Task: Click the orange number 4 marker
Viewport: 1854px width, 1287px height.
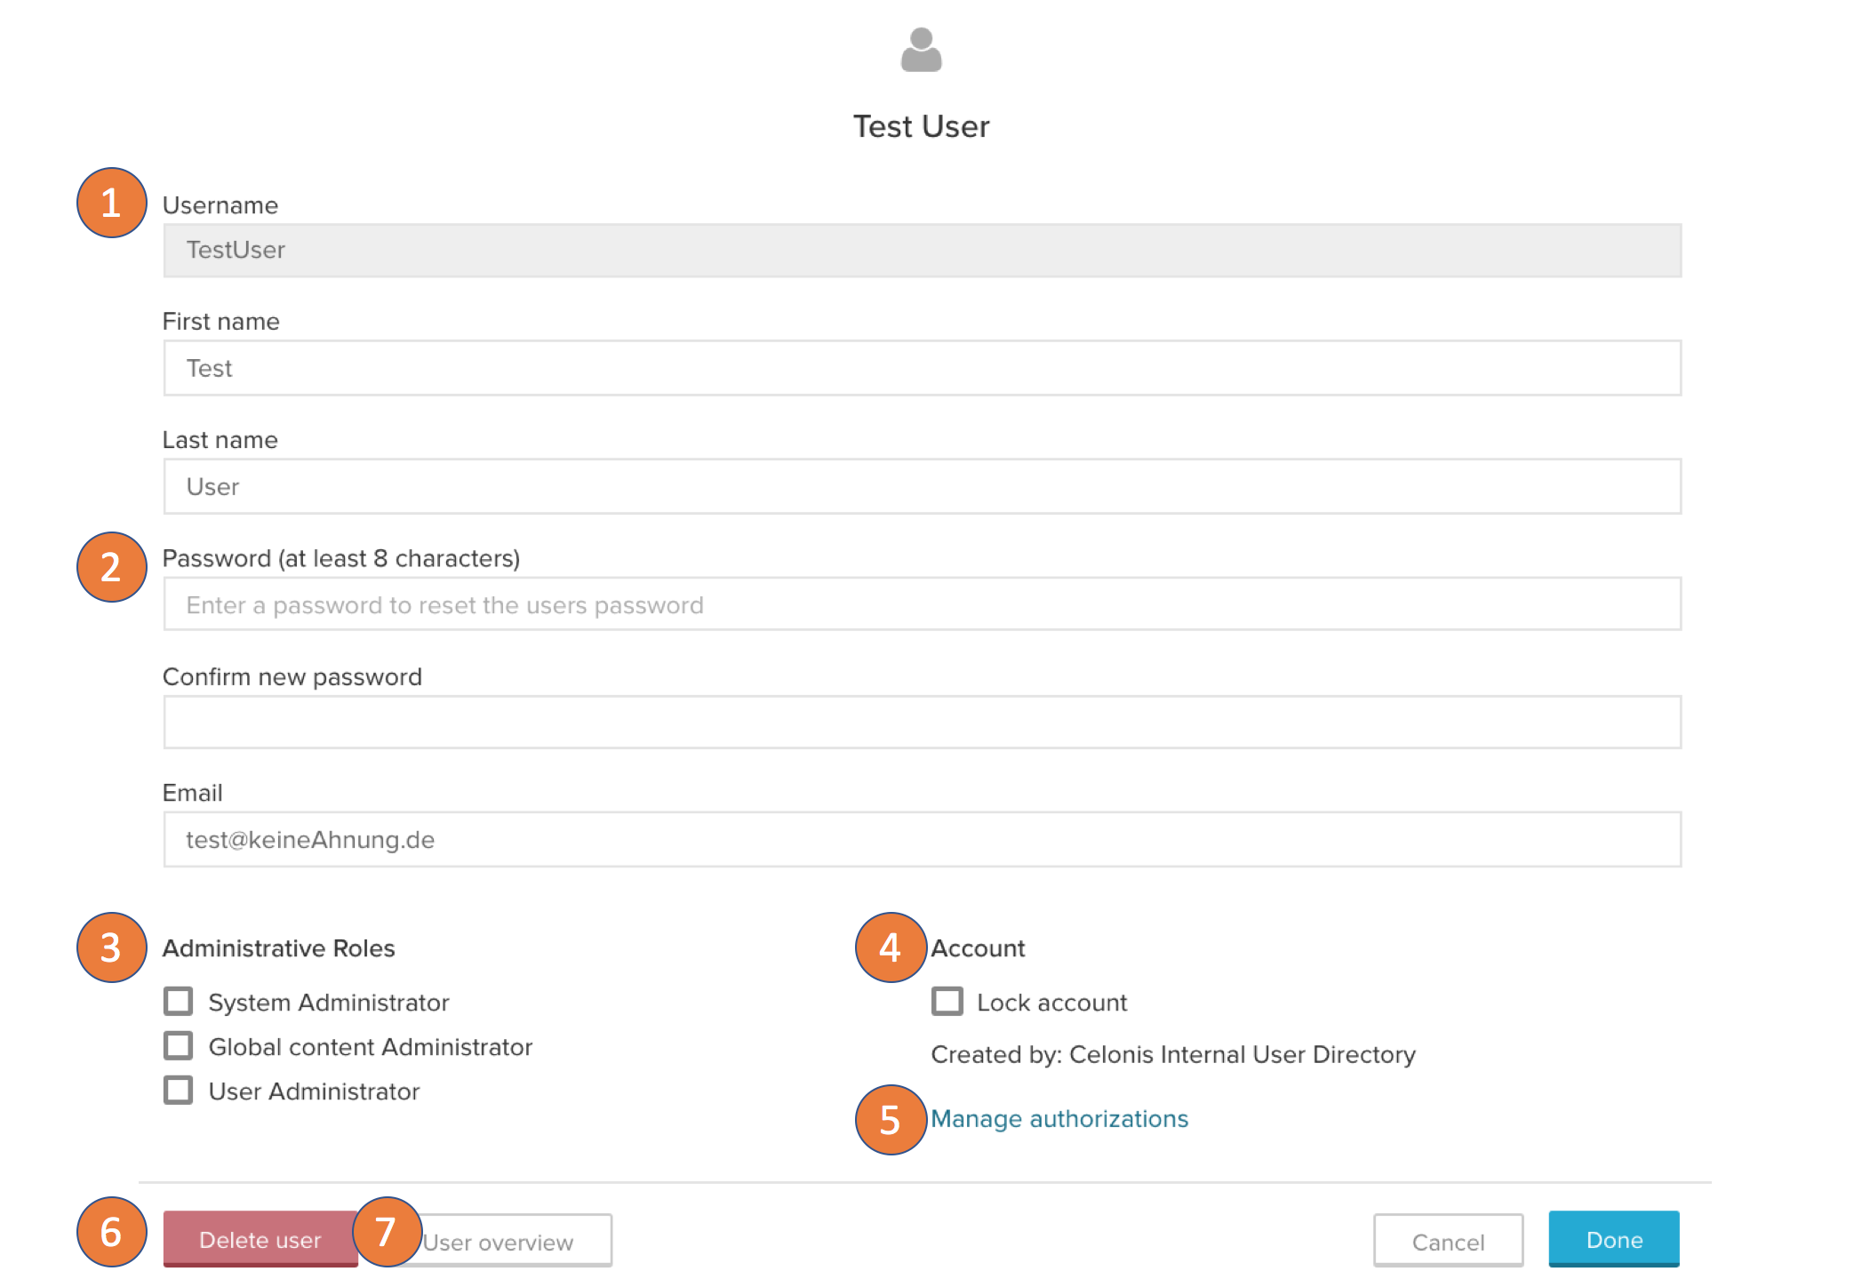Action: (x=890, y=947)
